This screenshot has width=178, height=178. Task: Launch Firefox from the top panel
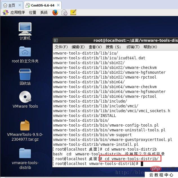coord(55,12)
